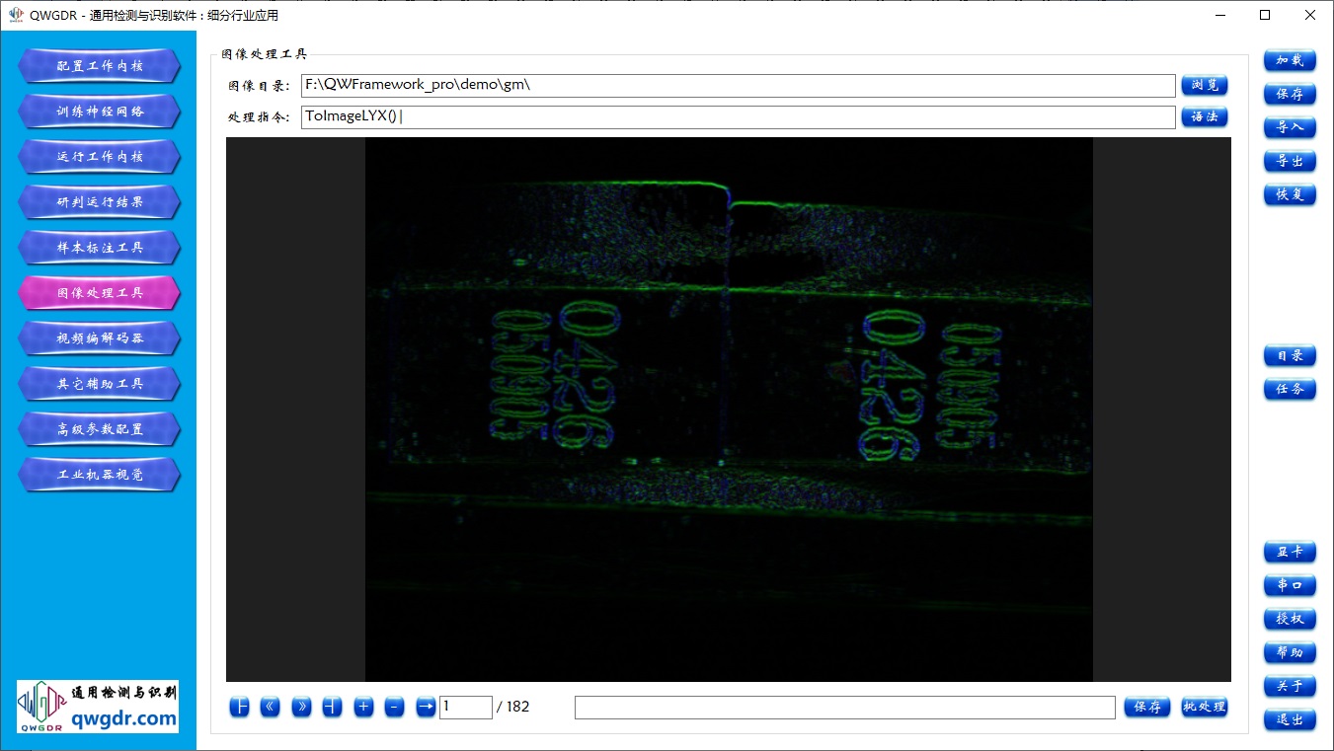Jump to the last image icon
The width and height of the screenshot is (1334, 751).
tap(333, 707)
